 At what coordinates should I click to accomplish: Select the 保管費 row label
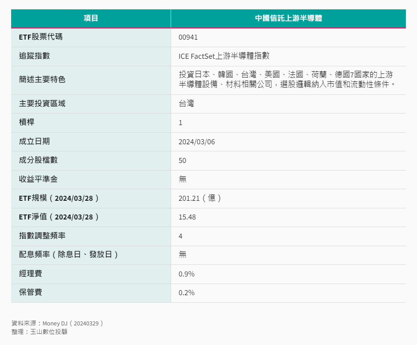click(31, 292)
